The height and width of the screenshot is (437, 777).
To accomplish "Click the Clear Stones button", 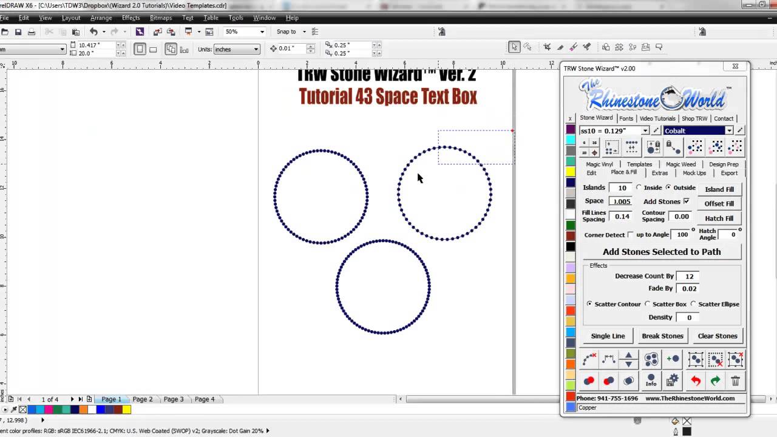I will (x=718, y=336).
